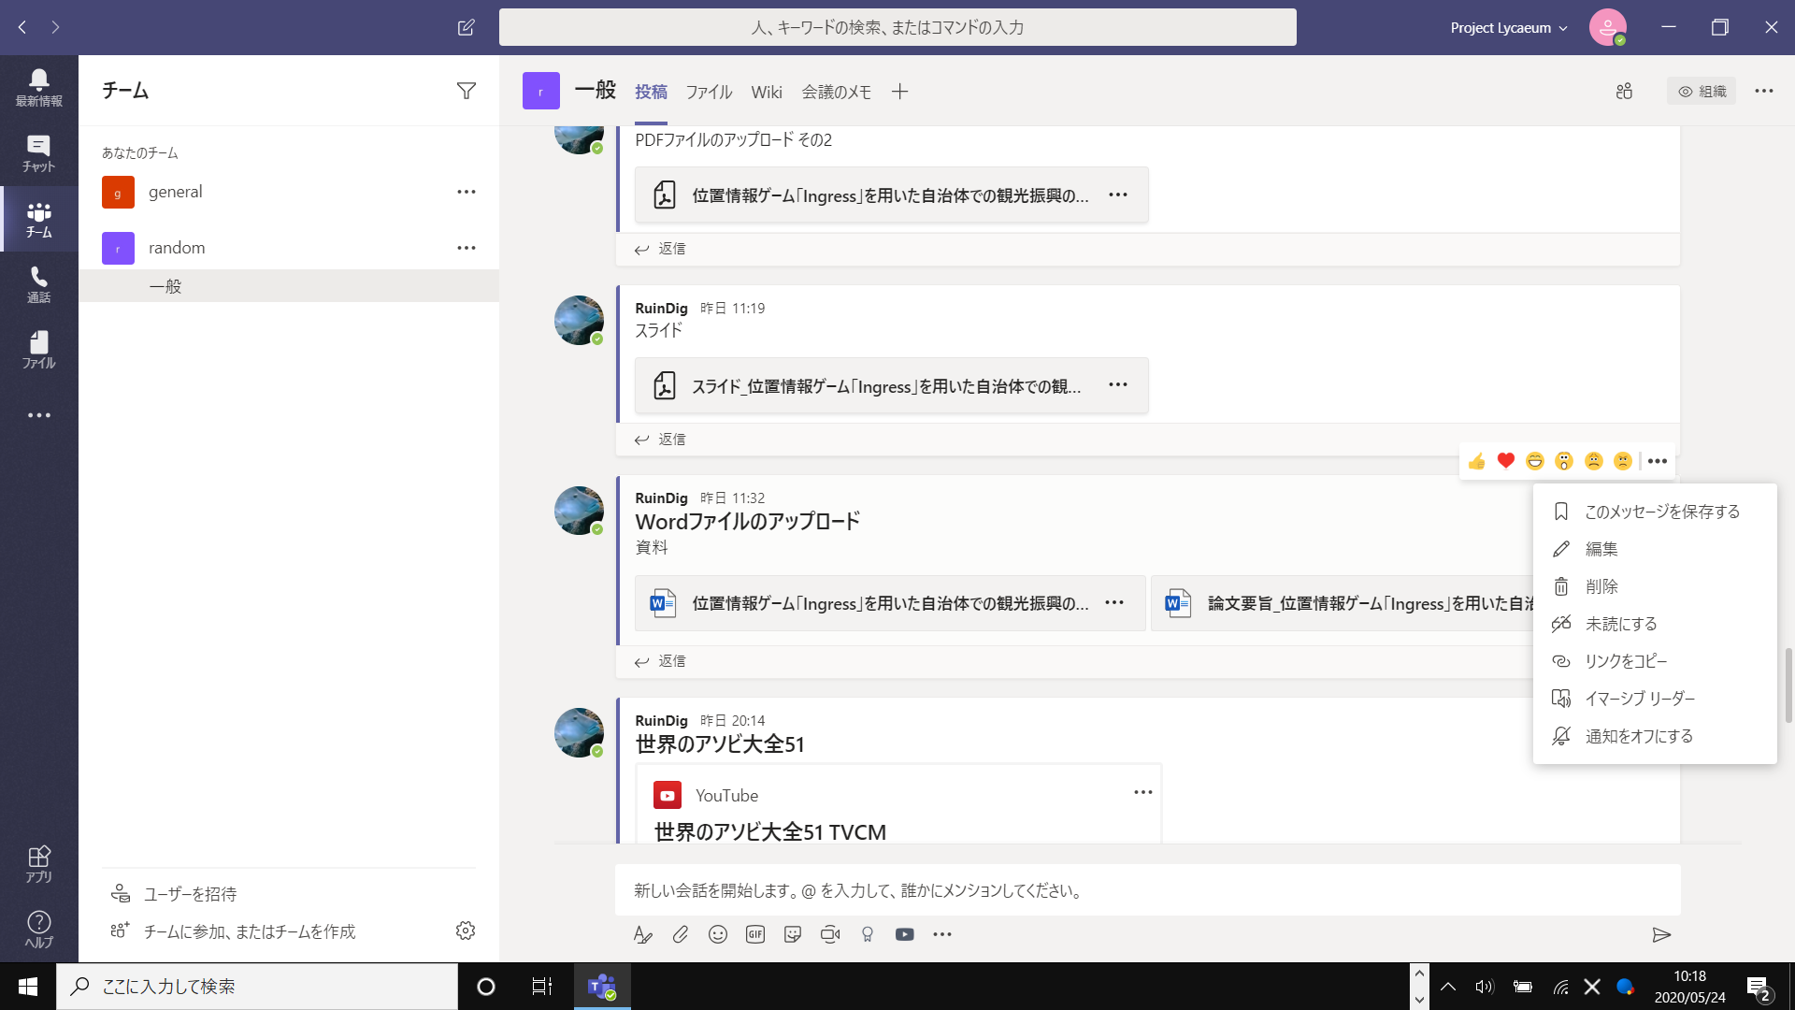This screenshot has height=1010, width=1795.
Task: Click the new conversation input field
Action: pyautogui.click(x=1028, y=890)
